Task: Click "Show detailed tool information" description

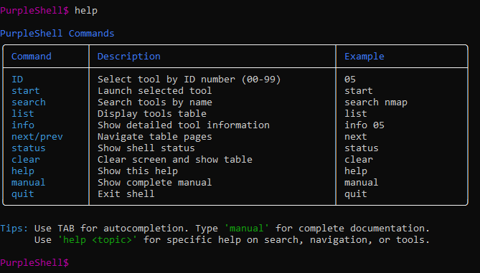Action: click(x=184, y=125)
